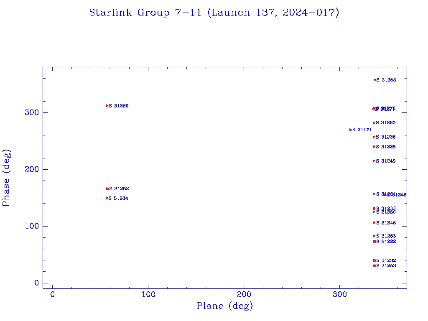Select the 200 tick label on Phase axis
The width and height of the screenshot is (428, 321).
32,169
